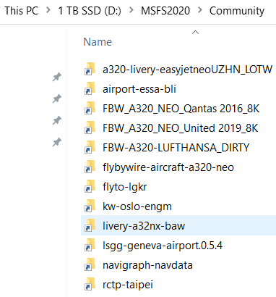Image resolution: width=276 pixels, height=297 pixels.
Task: Sort list by the Name column header
Action: [98, 42]
